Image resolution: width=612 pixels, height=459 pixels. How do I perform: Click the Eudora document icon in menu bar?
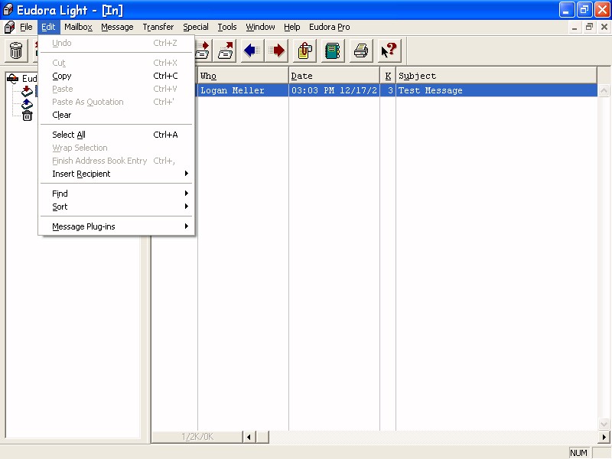pos(9,27)
